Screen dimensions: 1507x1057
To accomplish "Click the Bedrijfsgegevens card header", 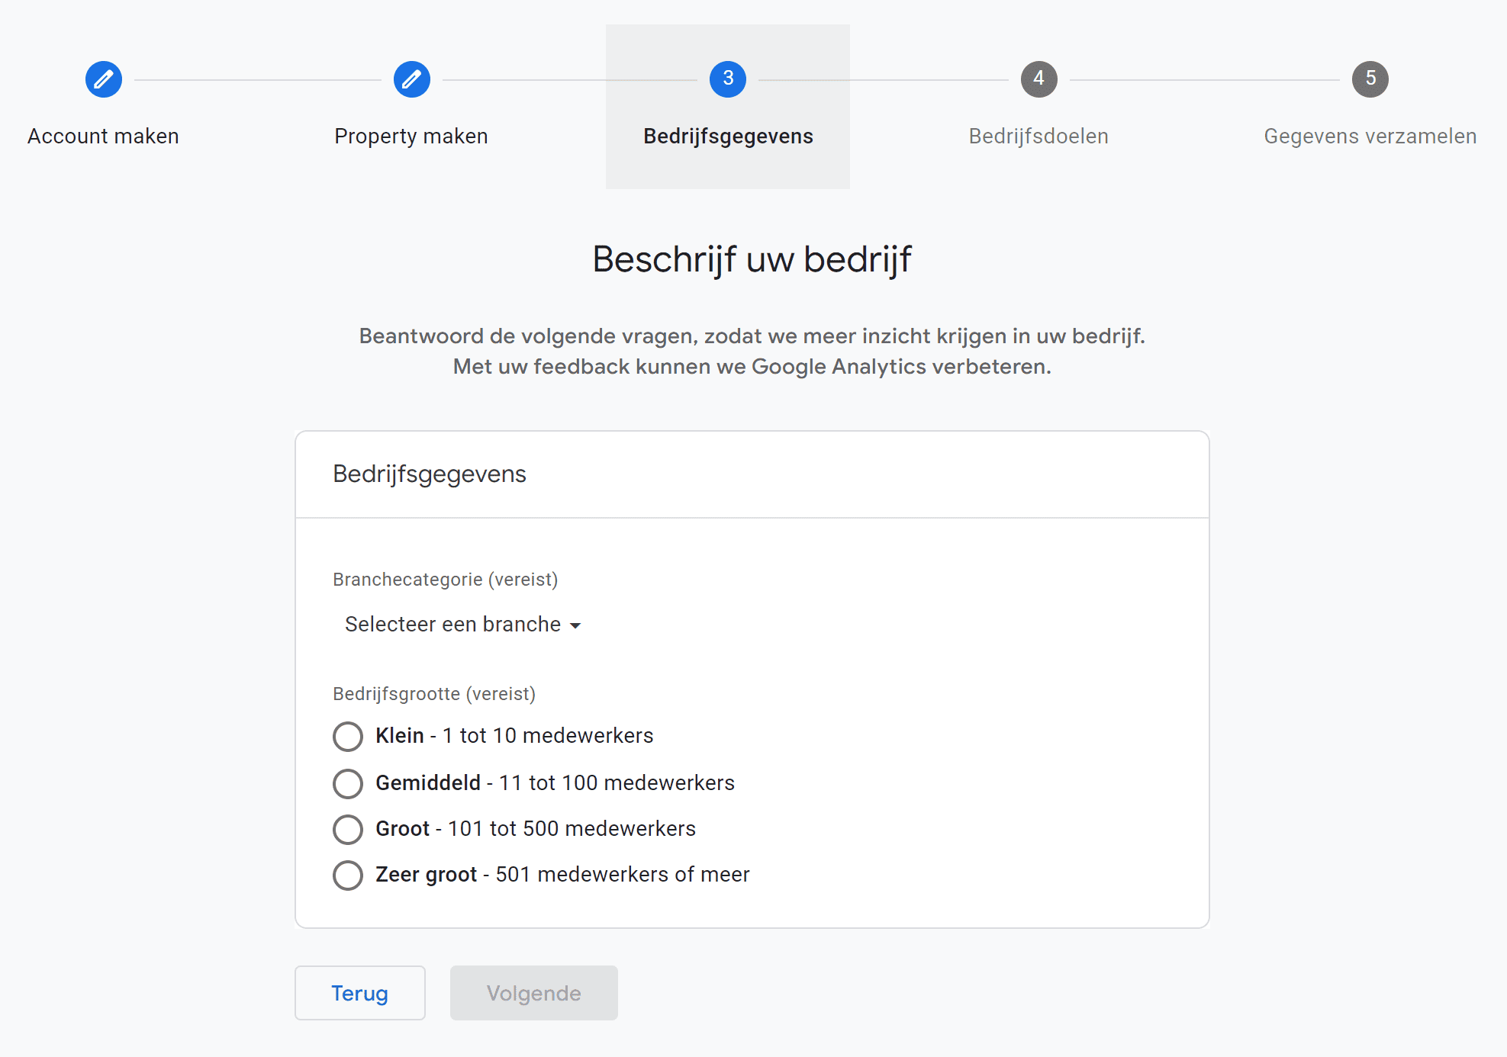I will (429, 474).
